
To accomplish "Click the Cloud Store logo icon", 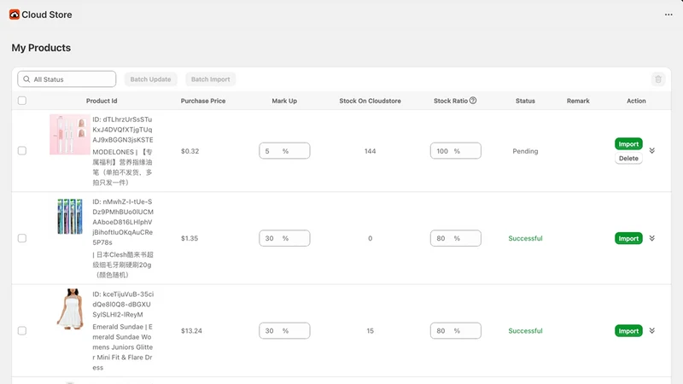I will (x=15, y=15).
